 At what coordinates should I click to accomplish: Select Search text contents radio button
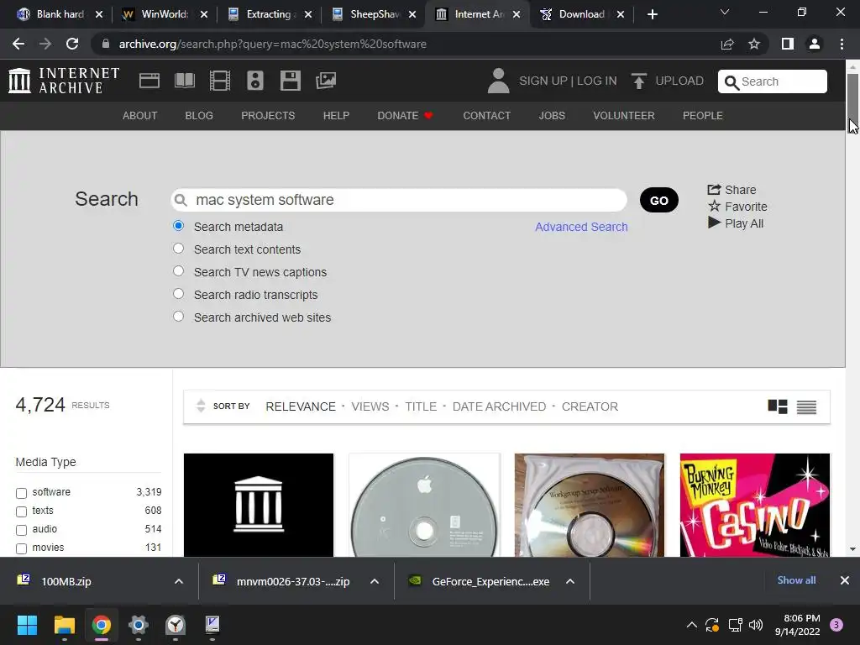tap(178, 249)
